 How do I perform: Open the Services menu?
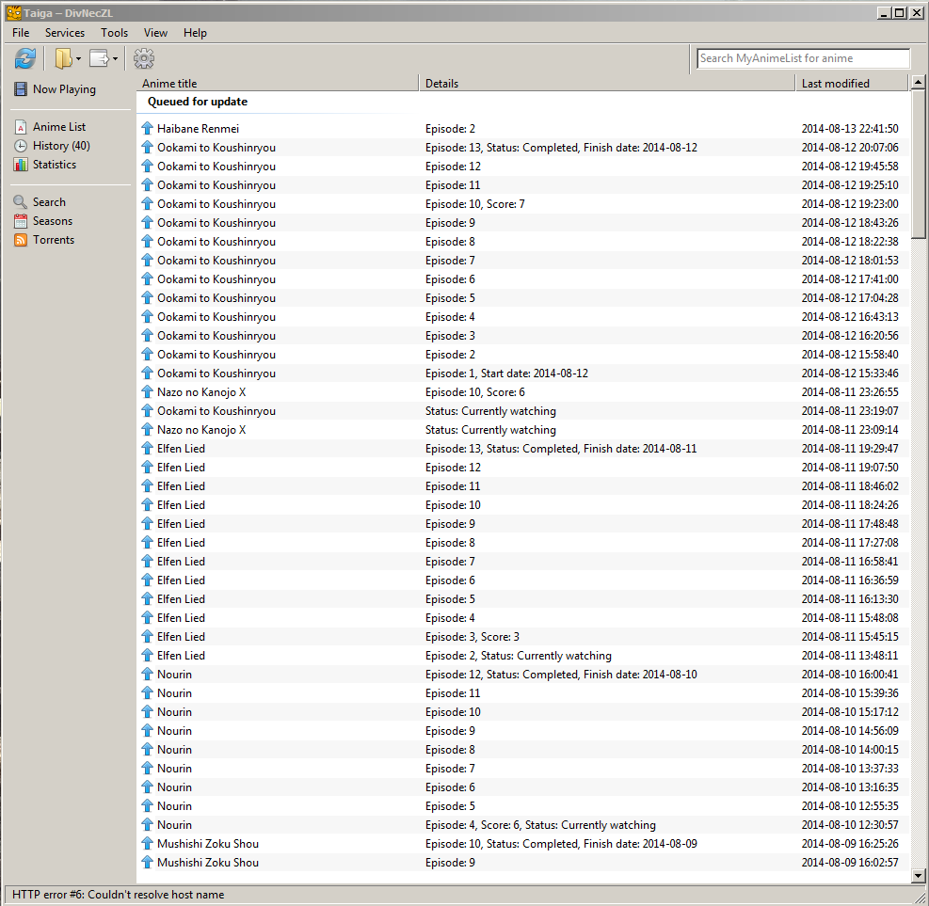point(65,33)
